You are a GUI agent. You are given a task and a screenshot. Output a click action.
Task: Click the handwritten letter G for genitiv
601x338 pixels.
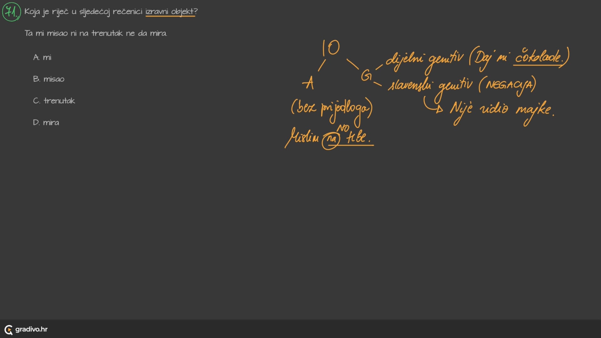tap(366, 75)
